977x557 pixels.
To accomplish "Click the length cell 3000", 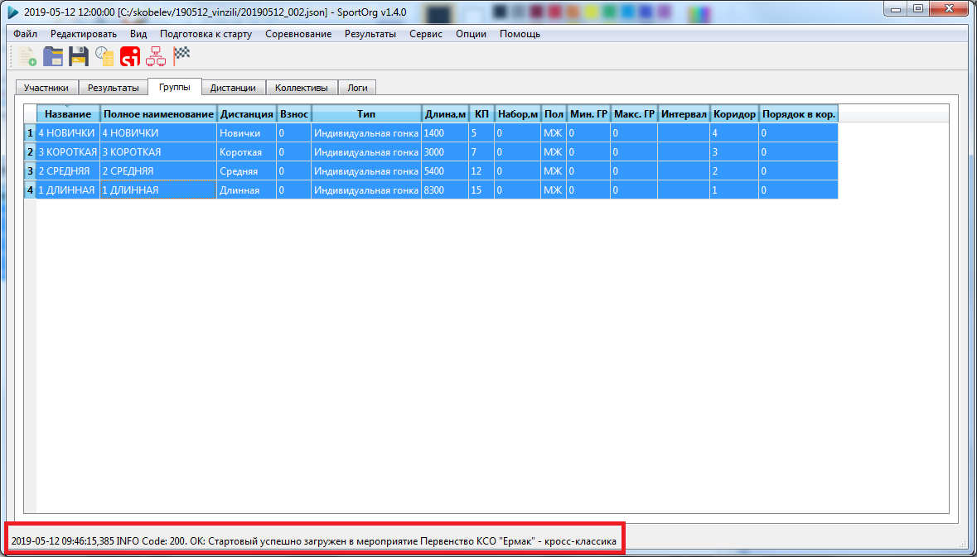I will pyautogui.click(x=445, y=151).
